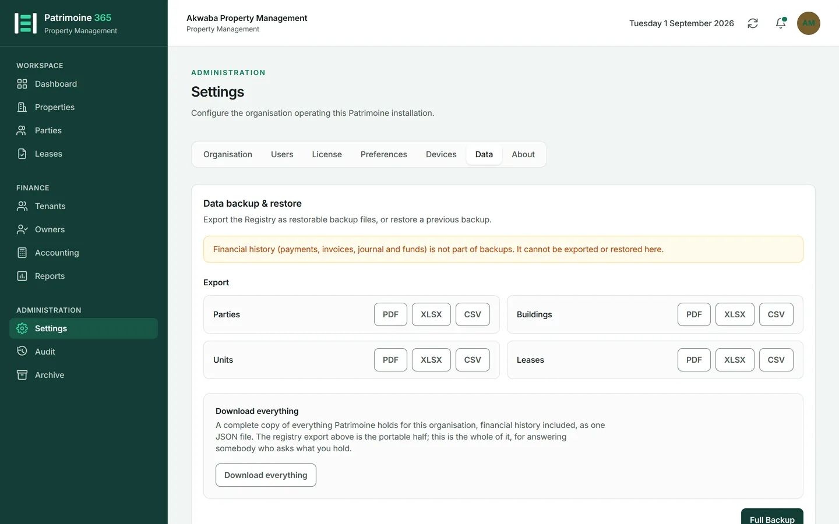Open Audit label in the sidebar
Viewport: 839px width, 524px height.
tap(45, 352)
